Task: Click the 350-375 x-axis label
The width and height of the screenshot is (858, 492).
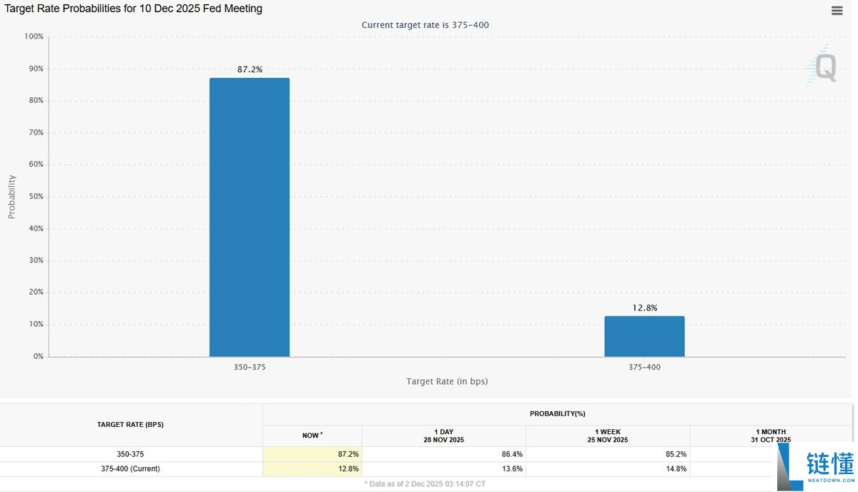Action: tap(250, 367)
